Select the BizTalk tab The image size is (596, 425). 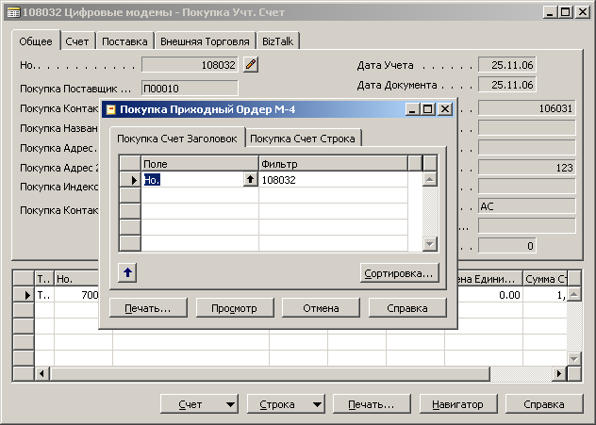[277, 41]
